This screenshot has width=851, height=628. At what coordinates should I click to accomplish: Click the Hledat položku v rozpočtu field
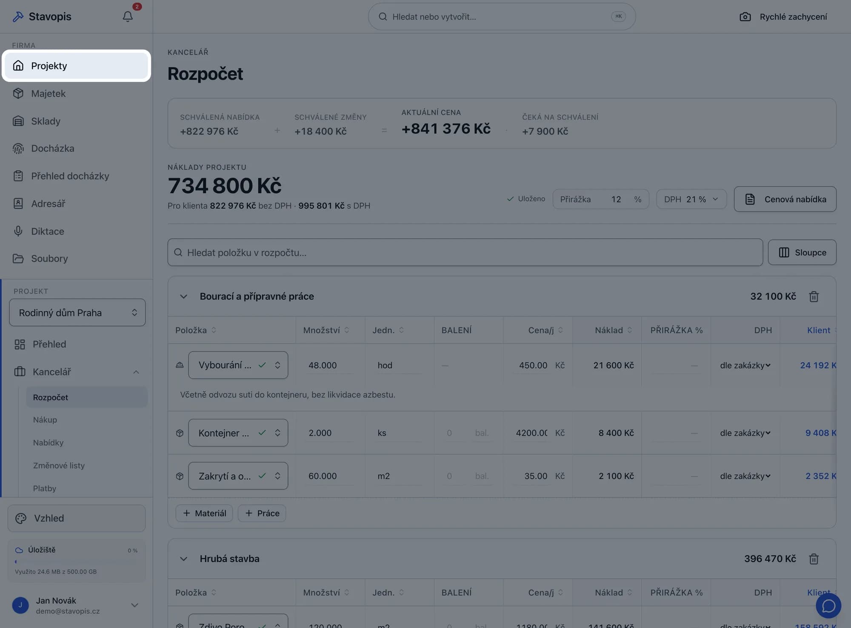click(x=465, y=252)
